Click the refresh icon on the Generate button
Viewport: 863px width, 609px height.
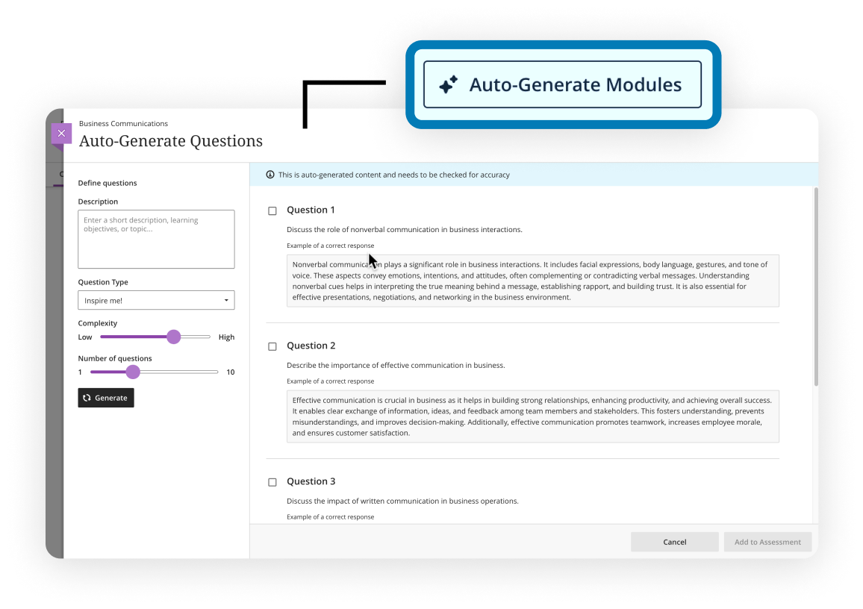coord(87,398)
